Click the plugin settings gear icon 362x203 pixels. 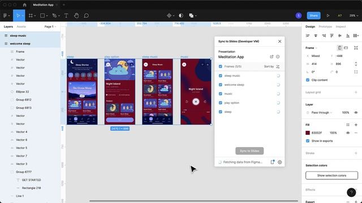279,162
